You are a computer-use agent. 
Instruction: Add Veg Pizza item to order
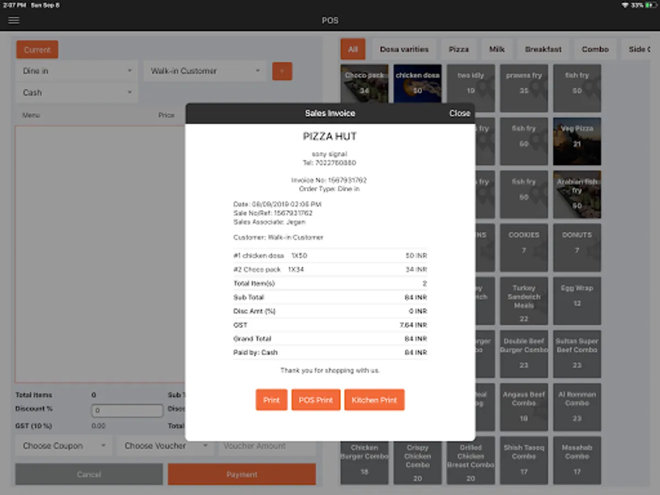tap(577, 141)
